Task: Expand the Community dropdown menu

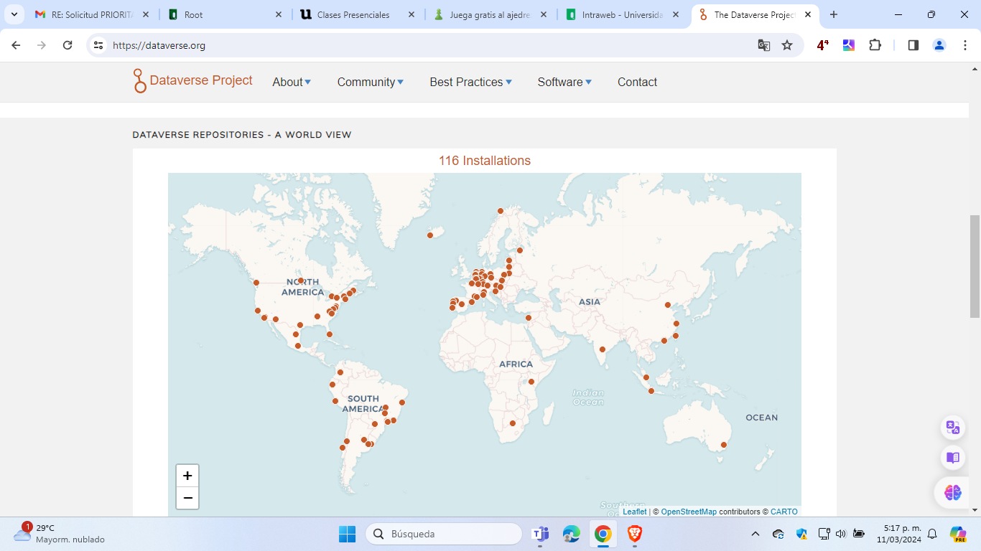Action: 370,82
